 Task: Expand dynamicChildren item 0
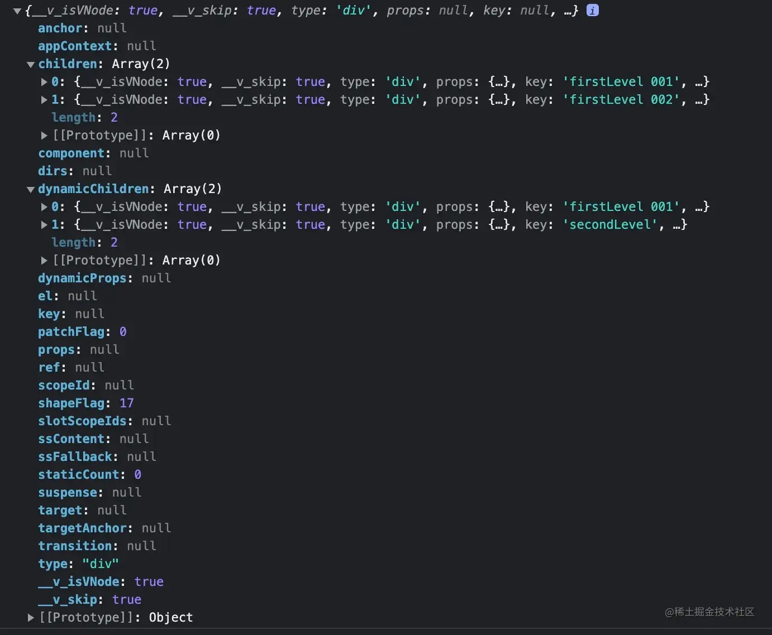(x=44, y=207)
